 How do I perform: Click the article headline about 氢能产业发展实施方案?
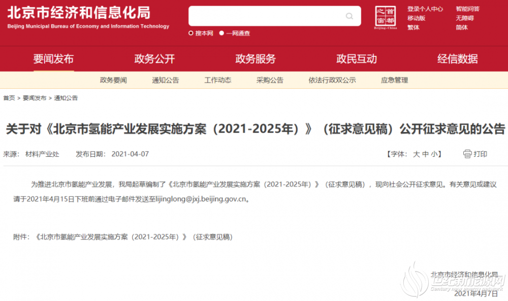click(x=256, y=129)
